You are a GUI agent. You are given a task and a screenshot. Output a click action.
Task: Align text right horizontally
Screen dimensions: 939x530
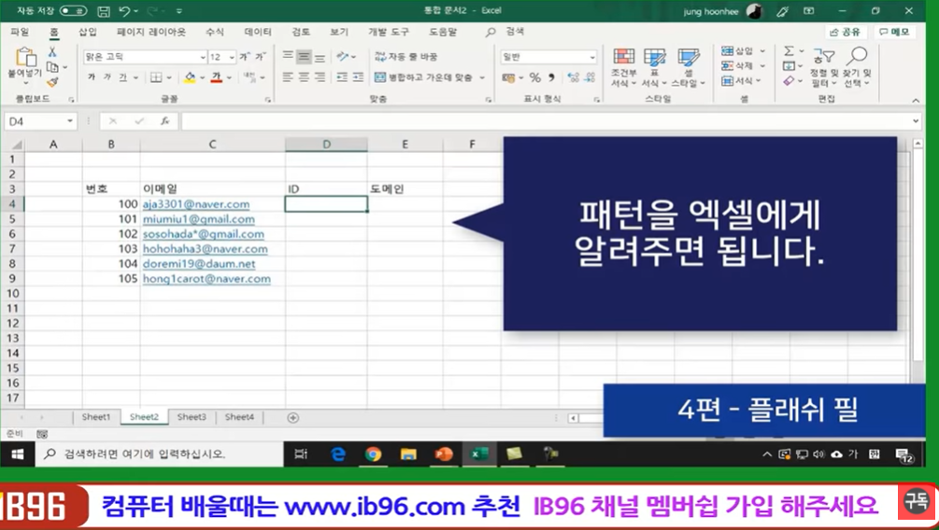tap(320, 77)
